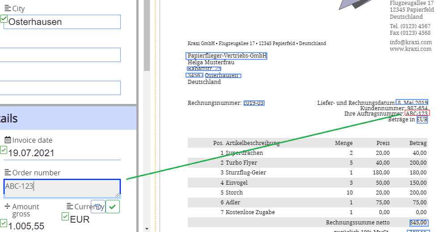
Task: Select highlighted net total 845,00
Action: [419, 223]
